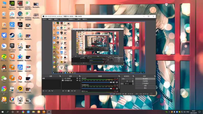Open Epic Games Launcher desktop icon
203x114 pixels.
12,47
